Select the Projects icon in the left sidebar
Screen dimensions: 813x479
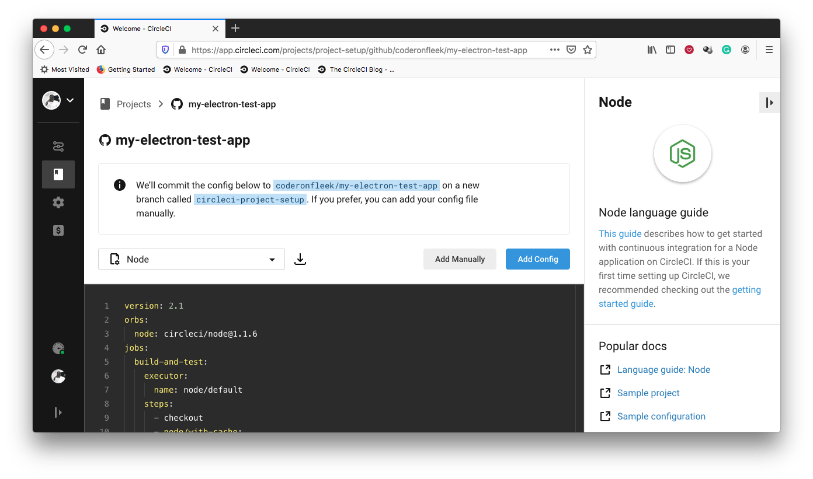coord(58,174)
